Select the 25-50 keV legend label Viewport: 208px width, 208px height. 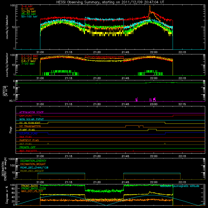(x=28, y=14)
